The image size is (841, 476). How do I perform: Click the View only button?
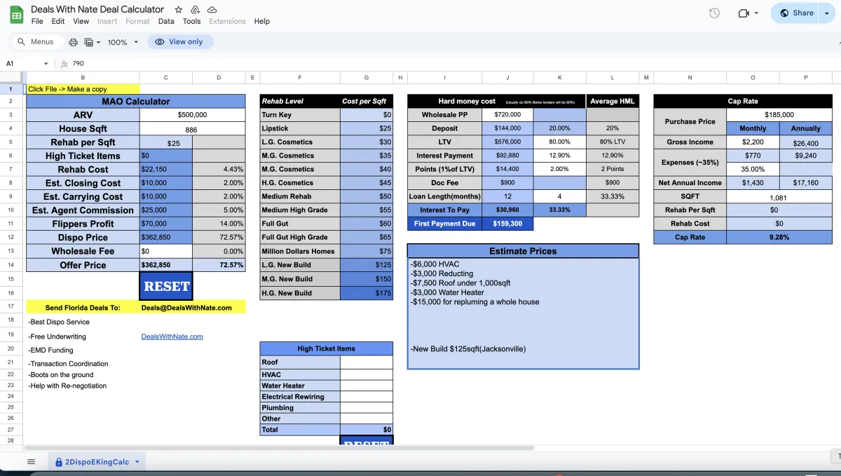[x=180, y=42]
